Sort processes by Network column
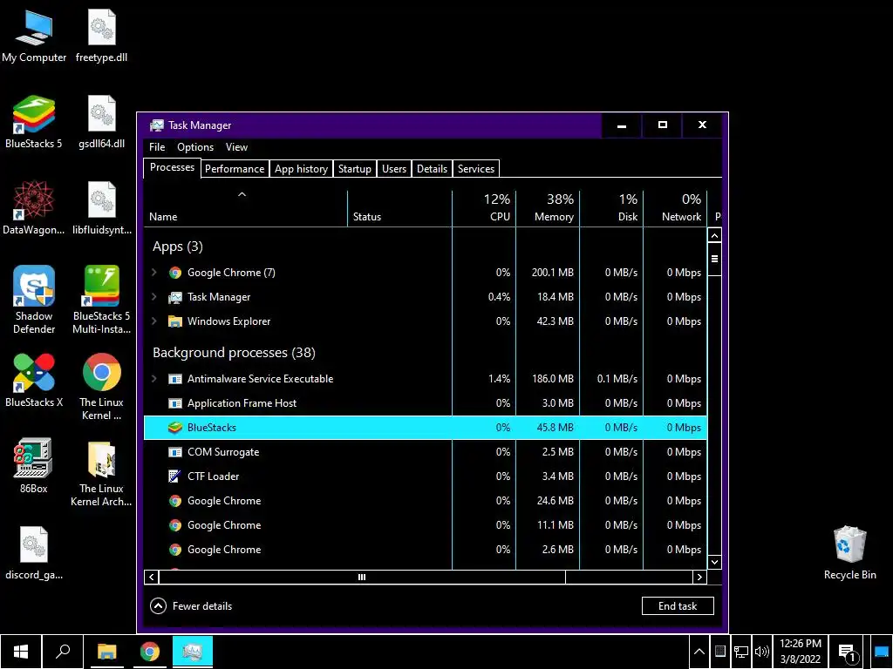This screenshot has width=893, height=669. [x=676, y=209]
